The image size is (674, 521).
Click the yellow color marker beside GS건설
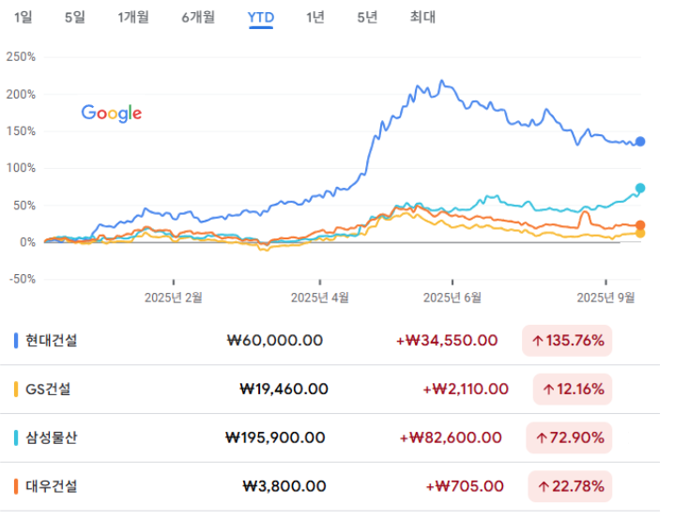point(16,389)
